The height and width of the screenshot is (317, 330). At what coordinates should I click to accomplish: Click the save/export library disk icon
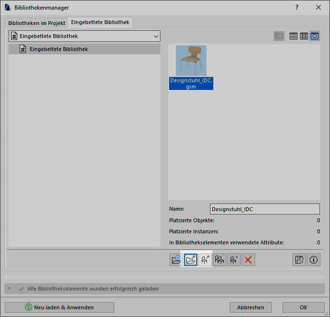click(299, 260)
